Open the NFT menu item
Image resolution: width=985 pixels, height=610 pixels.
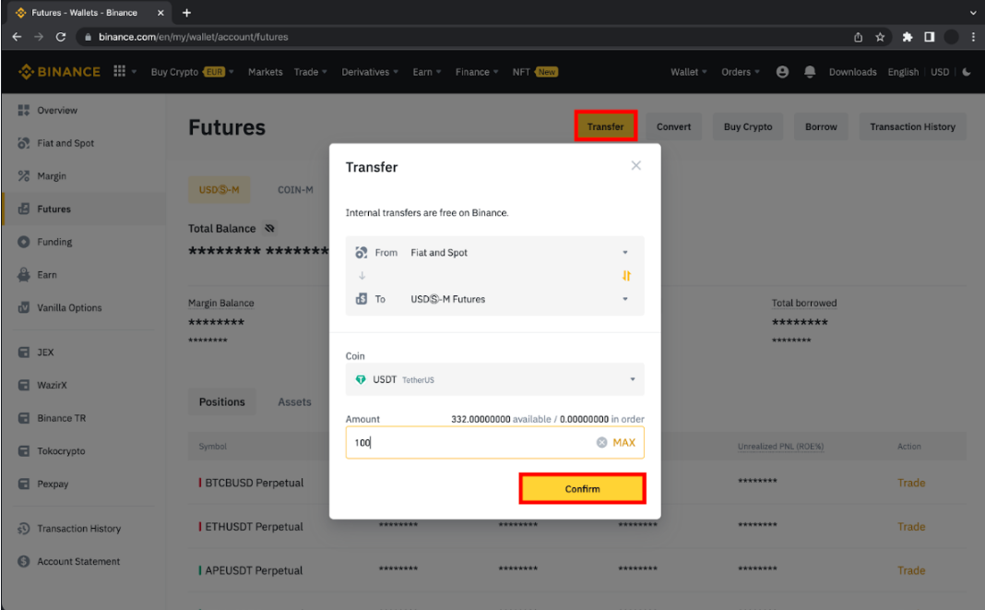535,72
